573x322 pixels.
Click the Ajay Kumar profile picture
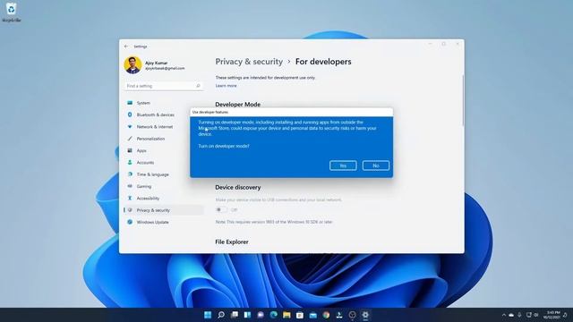133,65
